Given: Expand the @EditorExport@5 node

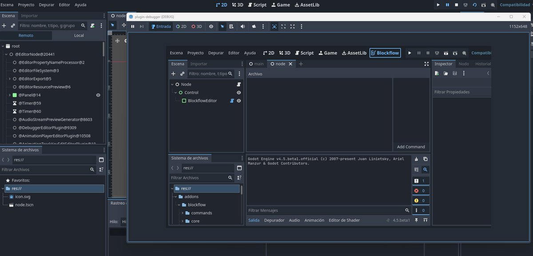Looking at the screenshot, I should coord(10,78).
